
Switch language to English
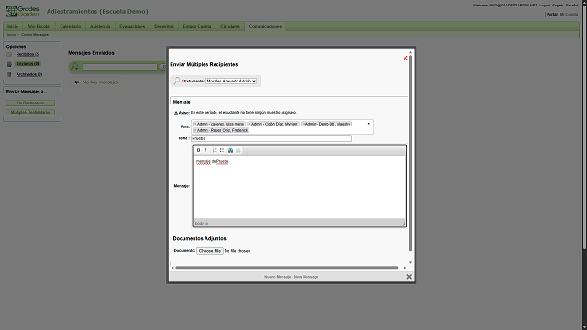point(558,5)
